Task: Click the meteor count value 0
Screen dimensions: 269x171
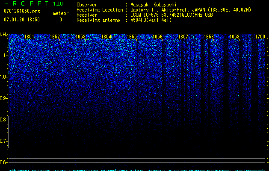Action: click(61, 20)
